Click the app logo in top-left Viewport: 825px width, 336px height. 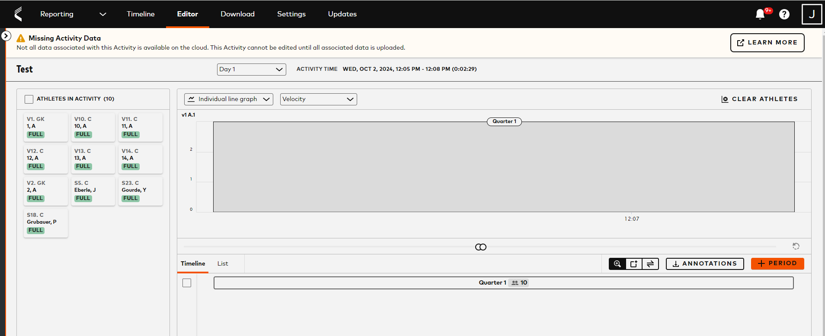tap(18, 14)
